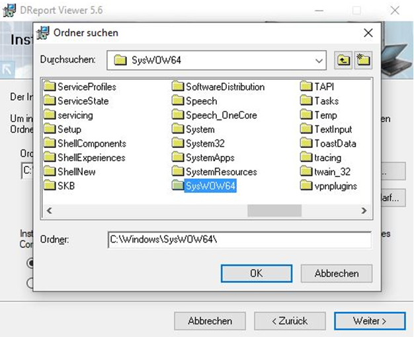Select the TextInput folder
This screenshot has height=337, width=414.
click(x=326, y=129)
